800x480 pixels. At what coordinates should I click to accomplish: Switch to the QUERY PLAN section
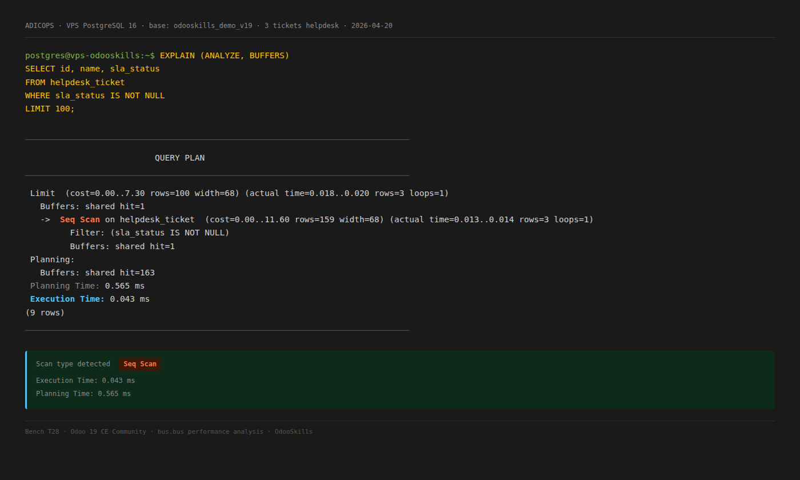point(179,158)
